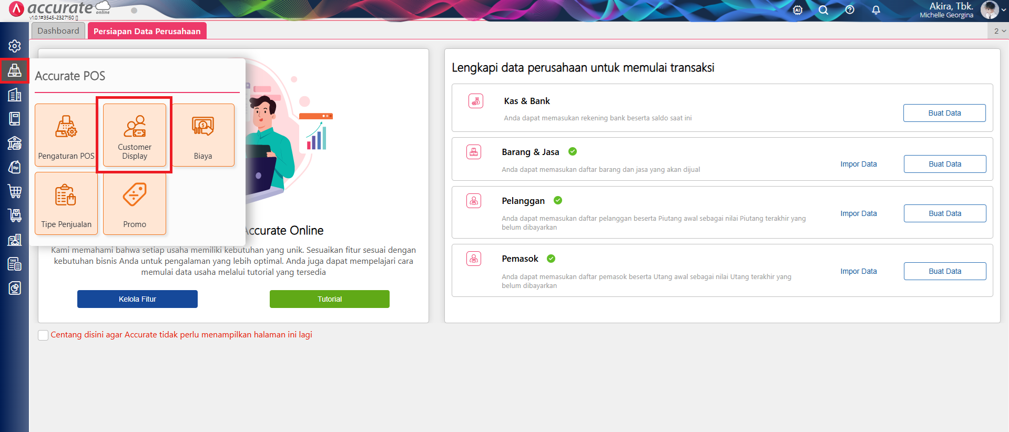
Task: Open the shopping cart sidebar module
Action: [x=15, y=191]
